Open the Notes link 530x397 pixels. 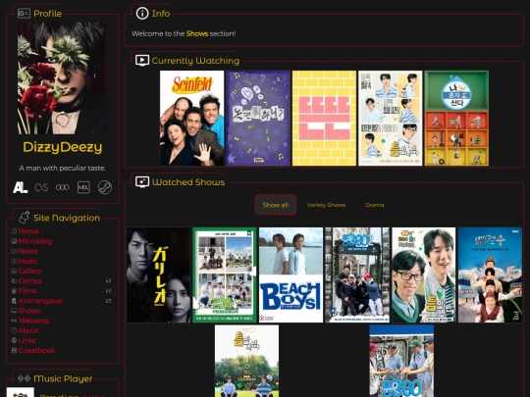pyautogui.click(x=28, y=251)
